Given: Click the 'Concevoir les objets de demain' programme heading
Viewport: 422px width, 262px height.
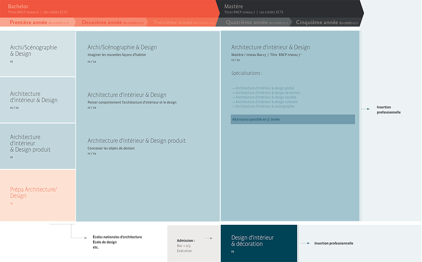Looking at the screenshot, I should [x=136, y=141].
